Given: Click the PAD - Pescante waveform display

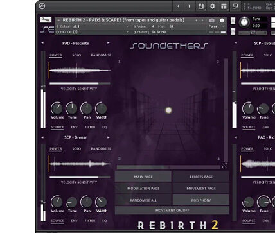Looking at the screenshot, I should 80,70.
